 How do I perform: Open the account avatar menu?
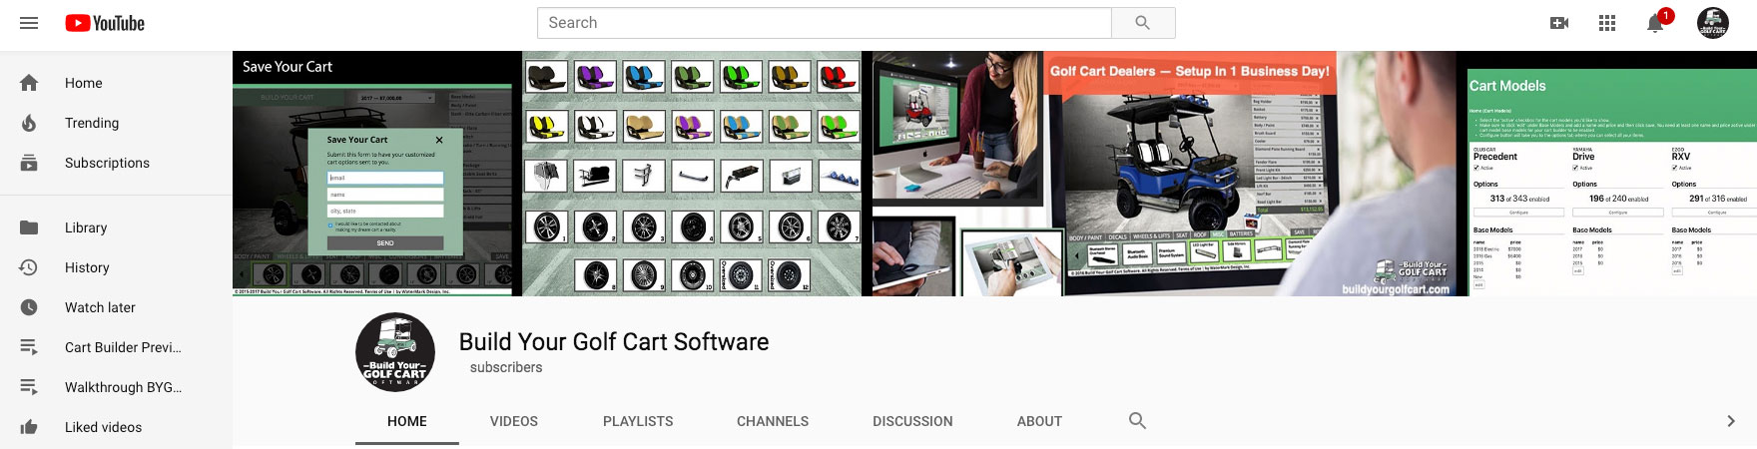coord(1713,23)
